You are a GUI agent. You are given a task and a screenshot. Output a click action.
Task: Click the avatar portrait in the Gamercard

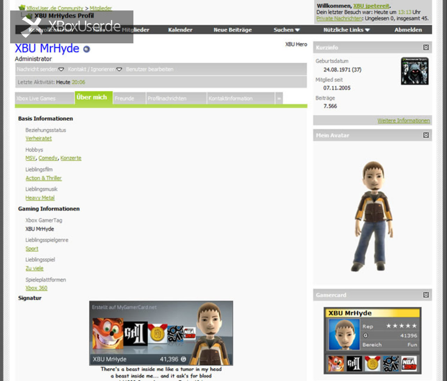[344, 335]
